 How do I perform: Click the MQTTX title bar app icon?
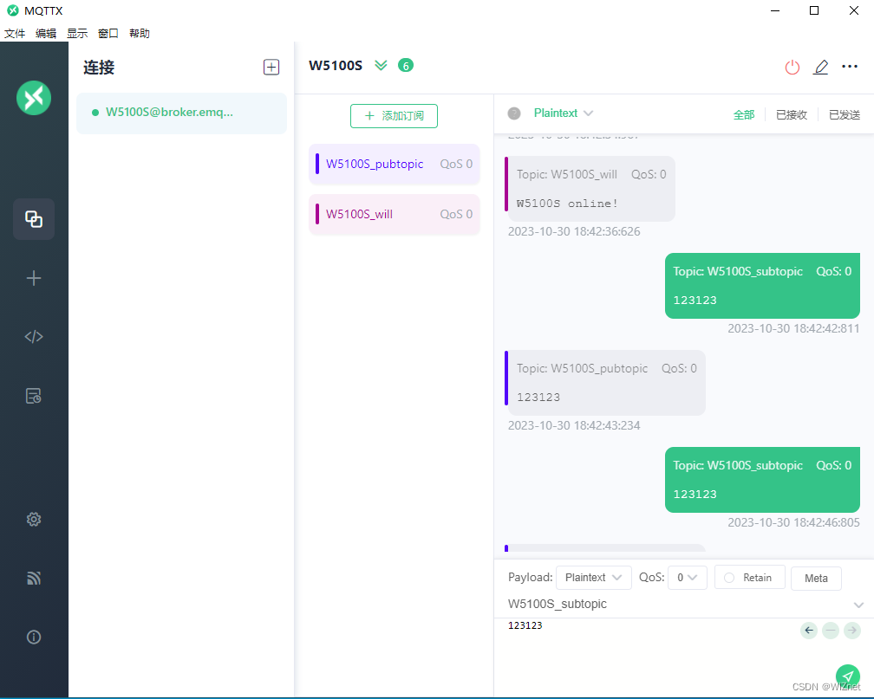(13, 10)
